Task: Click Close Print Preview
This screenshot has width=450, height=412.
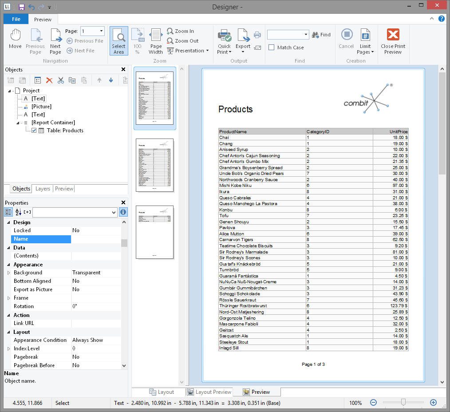Action: 393,41
